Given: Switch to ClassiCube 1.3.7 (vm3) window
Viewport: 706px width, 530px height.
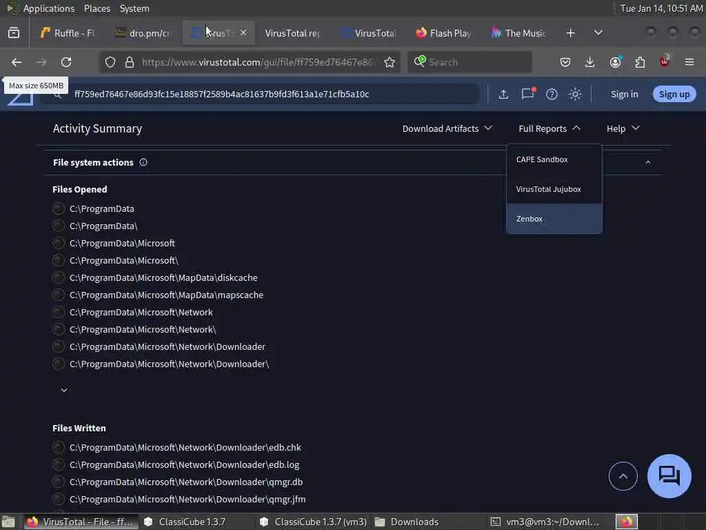Looking at the screenshot, I should pyautogui.click(x=314, y=522).
